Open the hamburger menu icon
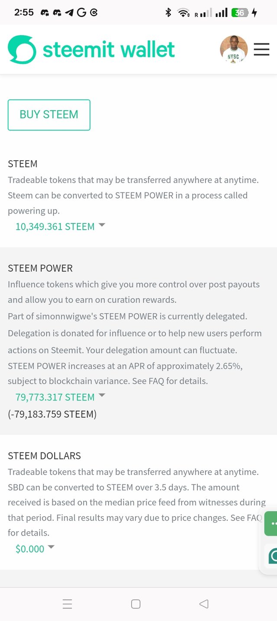Image resolution: width=277 pixels, height=621 pixels. pyautogui.click(x=261, y=49)
